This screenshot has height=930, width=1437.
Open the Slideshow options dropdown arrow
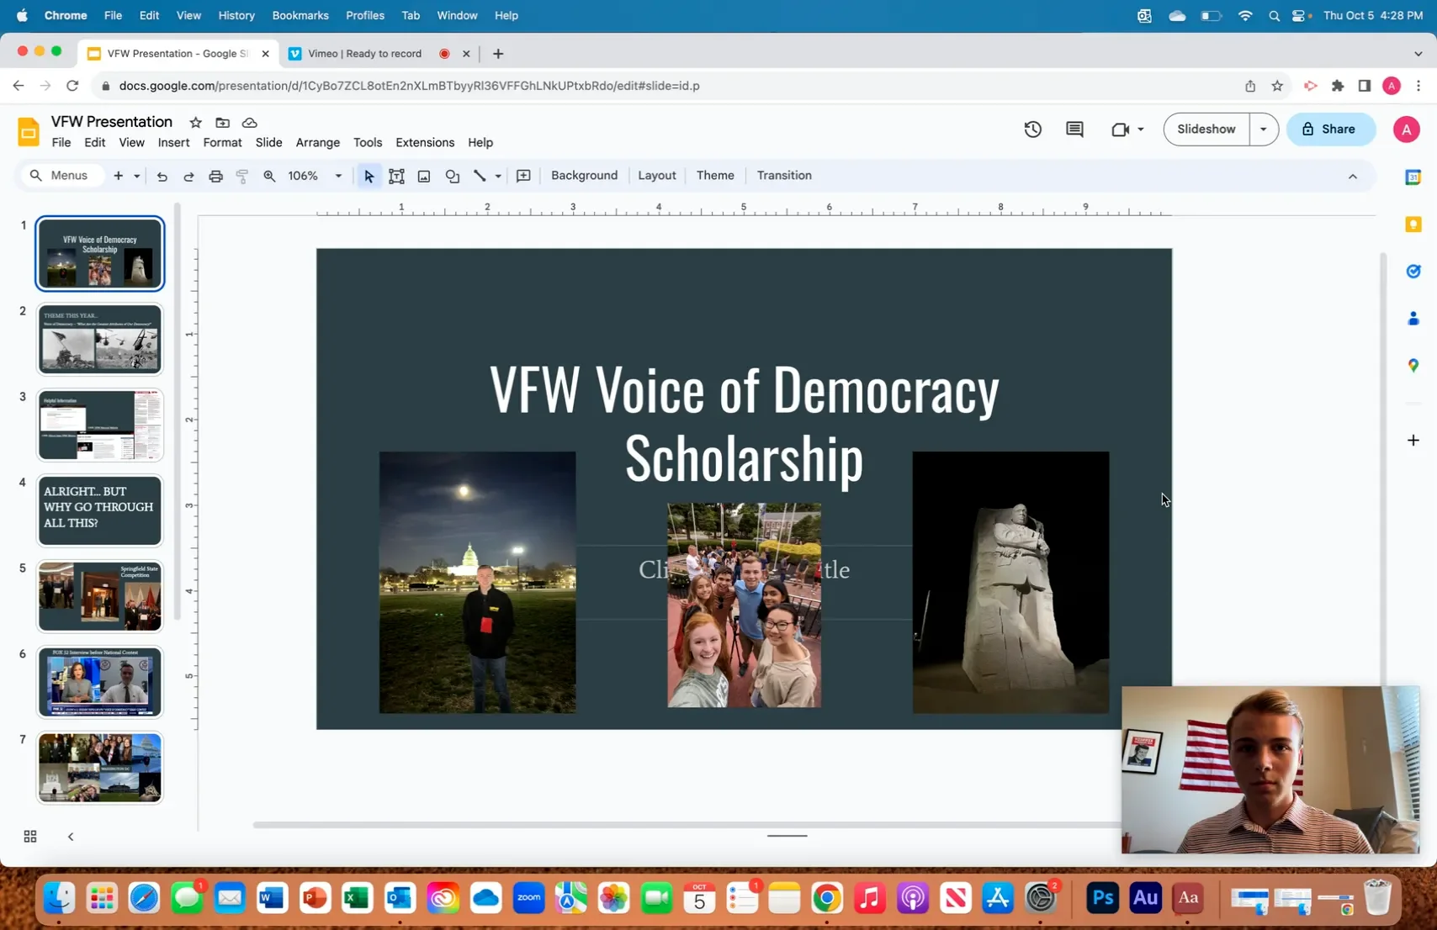[x=1263, y=129]
